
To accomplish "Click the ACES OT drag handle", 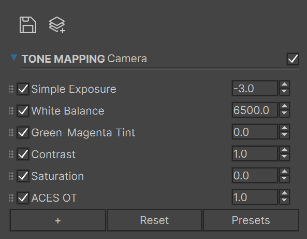I will click(x=11, y=198).
